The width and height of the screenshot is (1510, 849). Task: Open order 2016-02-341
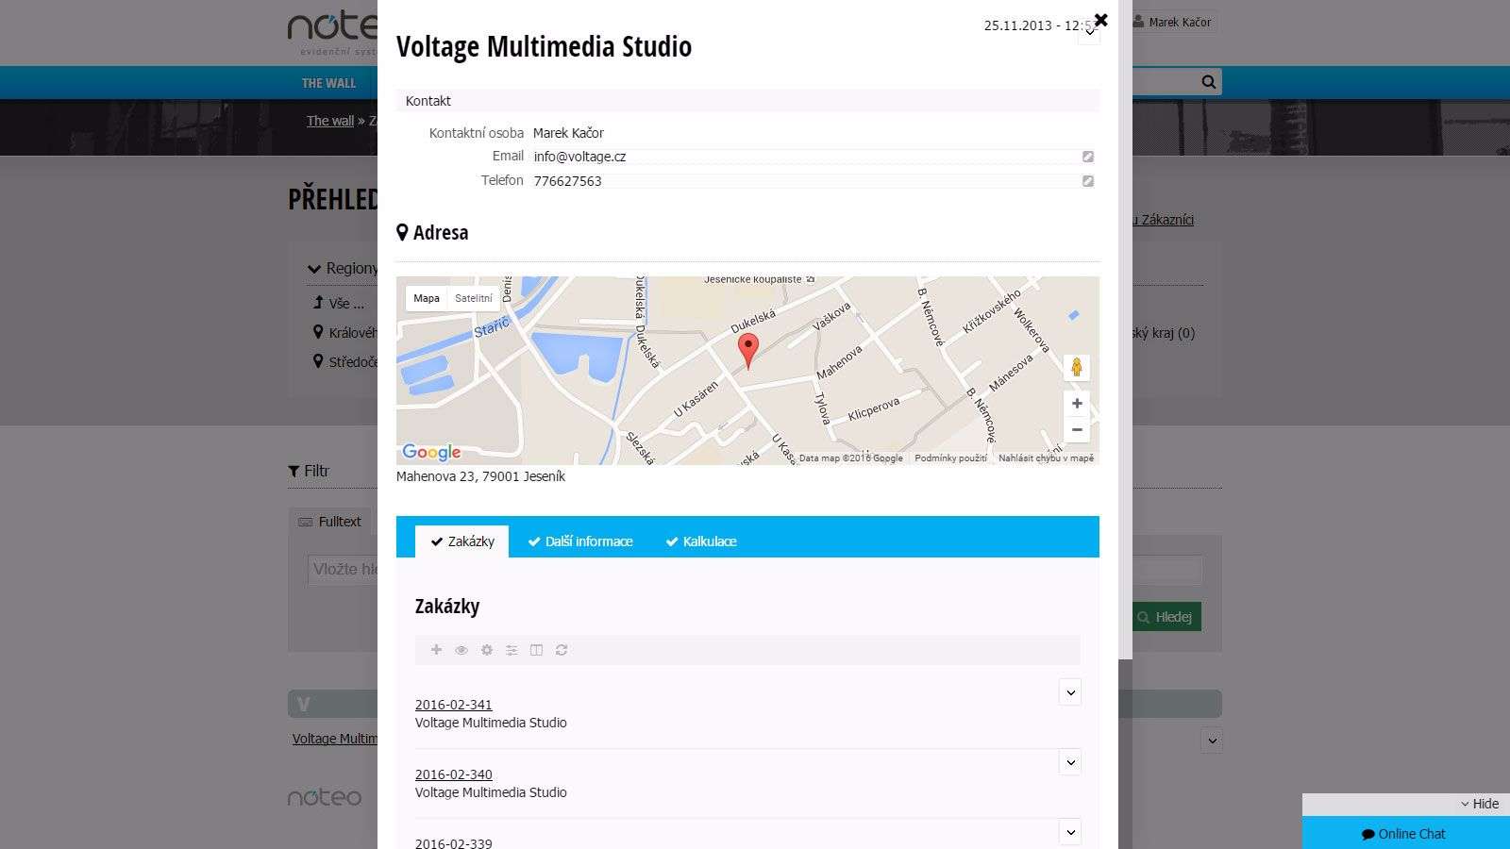(x=454, y=705)
